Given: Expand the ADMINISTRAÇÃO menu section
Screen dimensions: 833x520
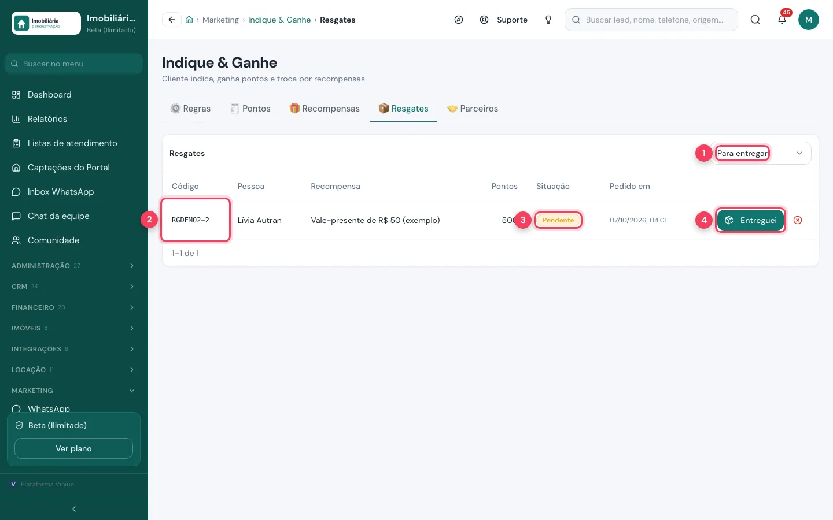Looking at the screenshot, I should point(74,266).
